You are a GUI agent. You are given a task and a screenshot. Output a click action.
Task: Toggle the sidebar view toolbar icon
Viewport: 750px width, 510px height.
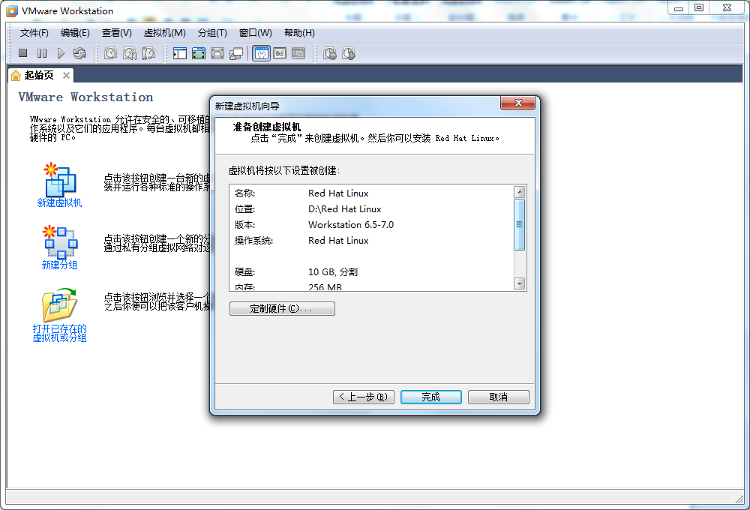pyautogui.click(x=180, y=53)
